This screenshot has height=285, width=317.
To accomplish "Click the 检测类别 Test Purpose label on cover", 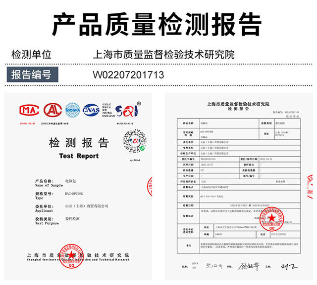I will pyautogui.click(x=47, y=221).
